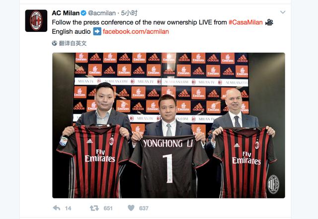Open the press conference photo
The image size is (318, 219).
(168, 125)
